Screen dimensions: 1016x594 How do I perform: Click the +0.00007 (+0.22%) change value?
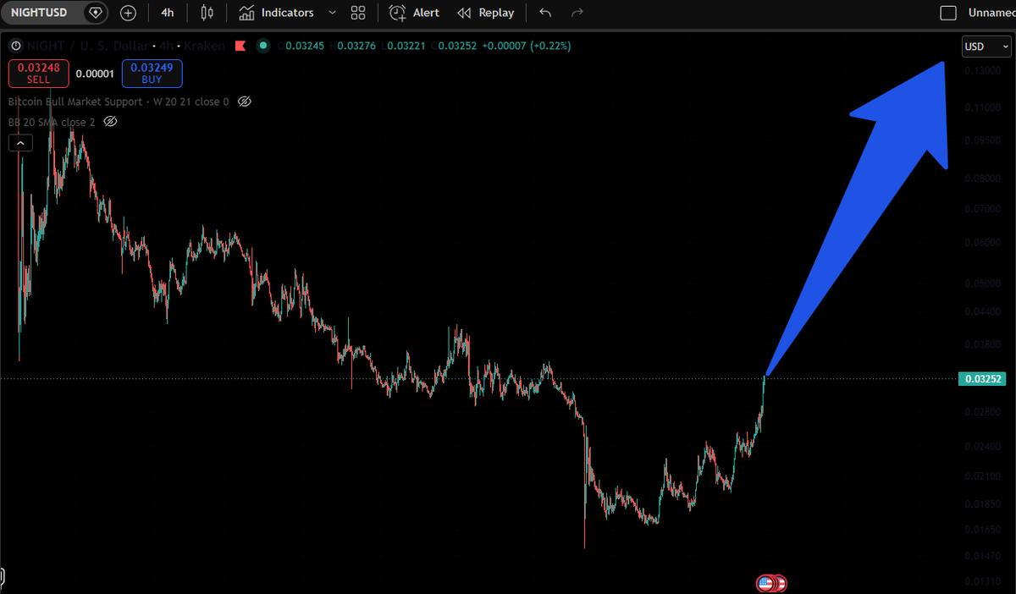point(526,46)
